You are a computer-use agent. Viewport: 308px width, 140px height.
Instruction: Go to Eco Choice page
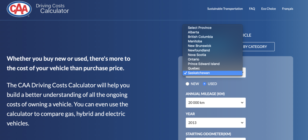pyautogui.click(x=269, y=9)
